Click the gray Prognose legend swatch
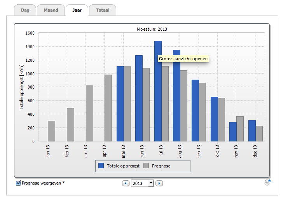The height and width of the screenshot is (197, 281). coord(147,166)
